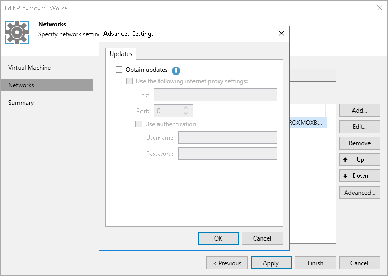388x276 pixels.
Task: Toggle Use the following internet proxy settings
Action: [x=130, y=81]
